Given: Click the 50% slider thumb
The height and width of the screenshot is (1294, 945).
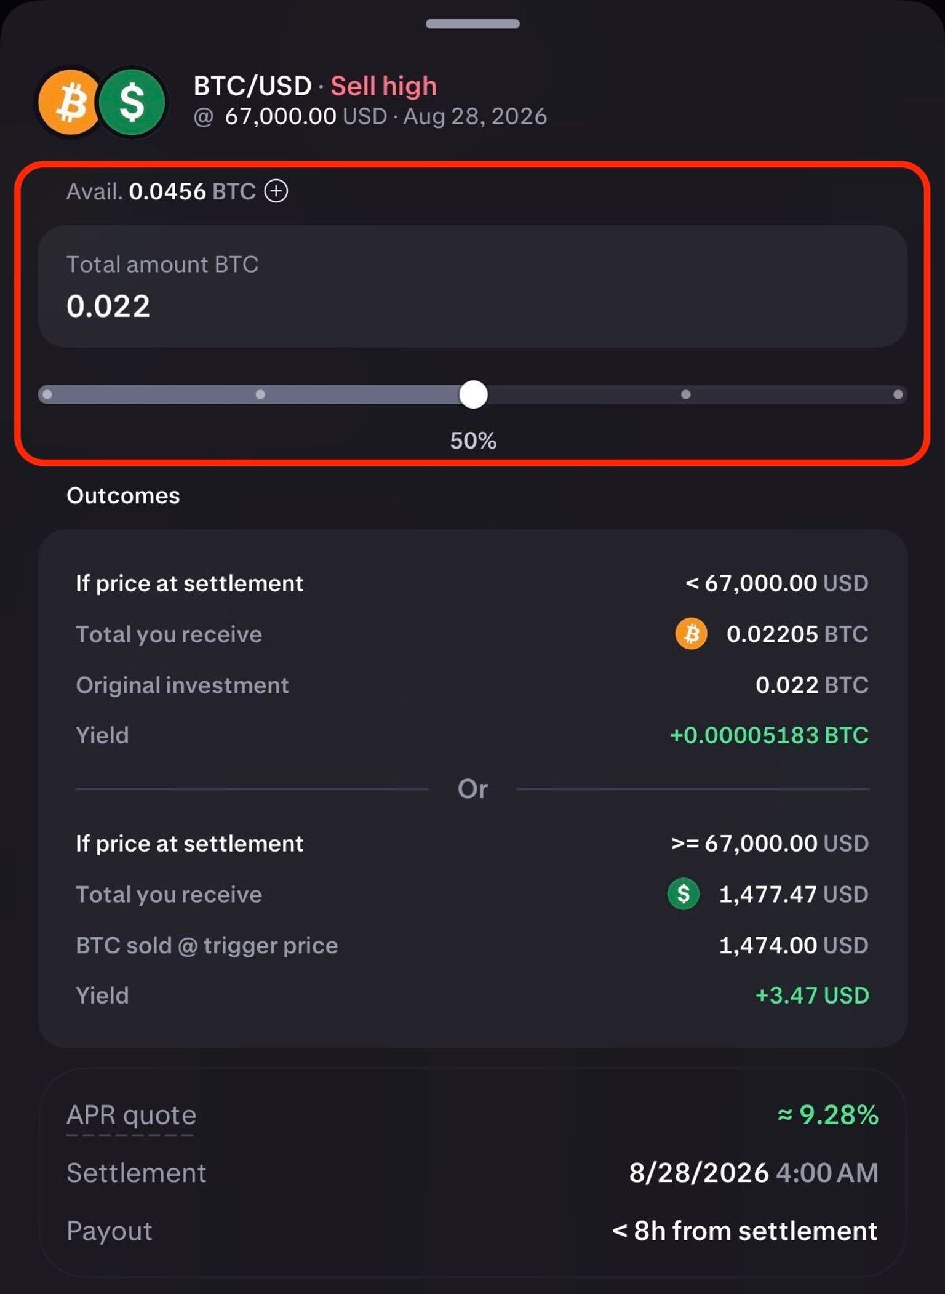Looking at the screenshot, I should click(473, 394).
